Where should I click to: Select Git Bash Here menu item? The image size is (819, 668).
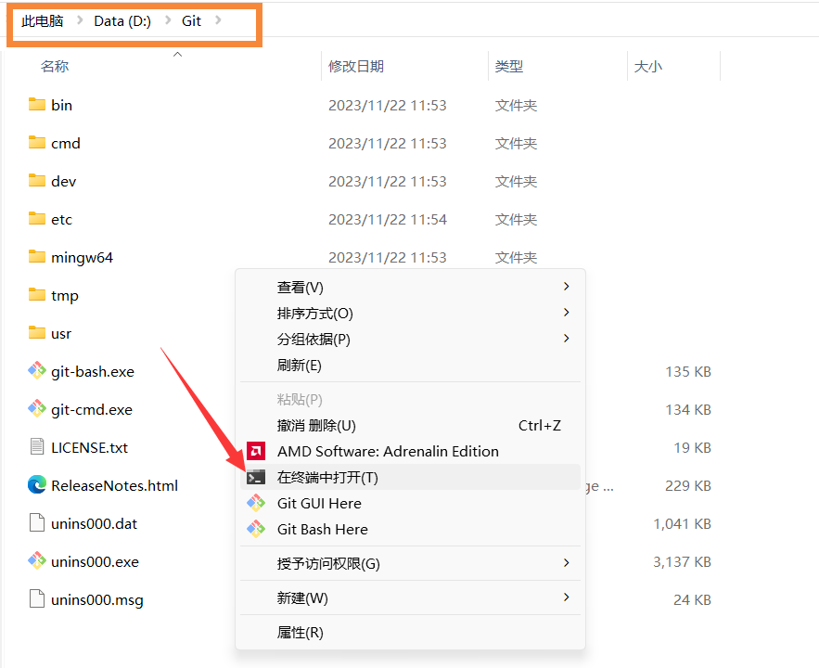(x=410, y=530)
